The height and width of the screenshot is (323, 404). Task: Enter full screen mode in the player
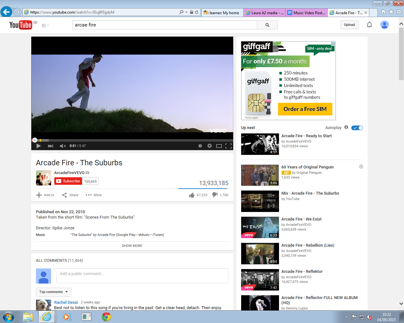pos(229,146)
